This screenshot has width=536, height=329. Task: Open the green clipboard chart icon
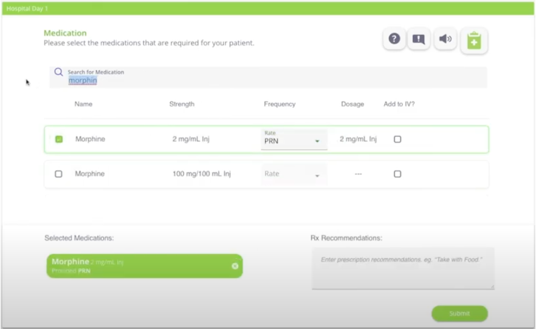pyautogui.click(x=473, y=41)
